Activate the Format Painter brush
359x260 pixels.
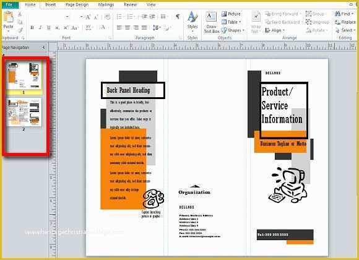20,30
